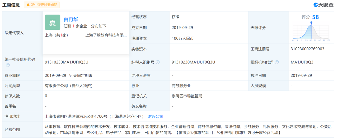Show help for 组织机构代码
338x140 pixels.
277,62
